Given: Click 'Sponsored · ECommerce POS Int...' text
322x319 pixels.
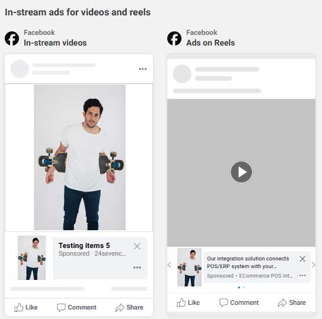Looking at the screenshot, I should click(x=250, y=276).
